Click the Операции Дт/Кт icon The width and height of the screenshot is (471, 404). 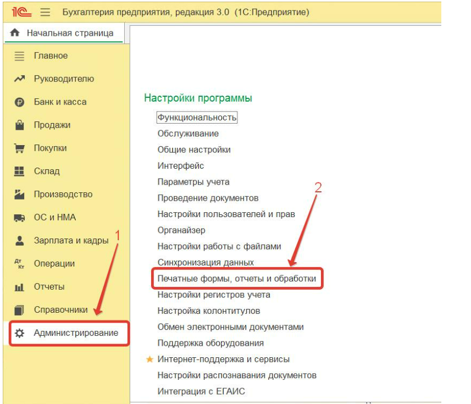pyautogui.click(x=20, y=264)
